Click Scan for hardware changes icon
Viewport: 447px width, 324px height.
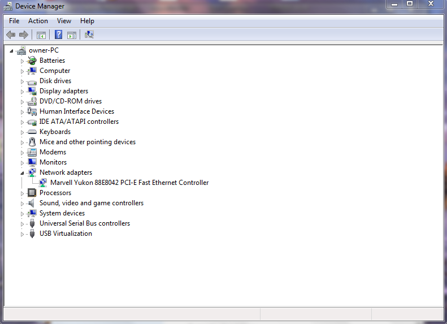(x=89, y=35)
